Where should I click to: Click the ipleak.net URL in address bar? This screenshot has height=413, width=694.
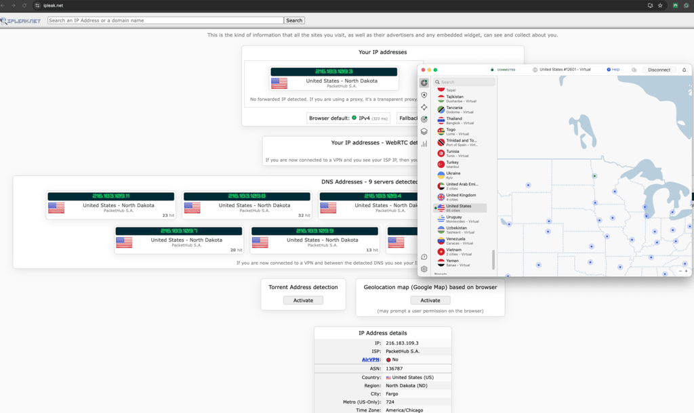(x=53, y=5)
